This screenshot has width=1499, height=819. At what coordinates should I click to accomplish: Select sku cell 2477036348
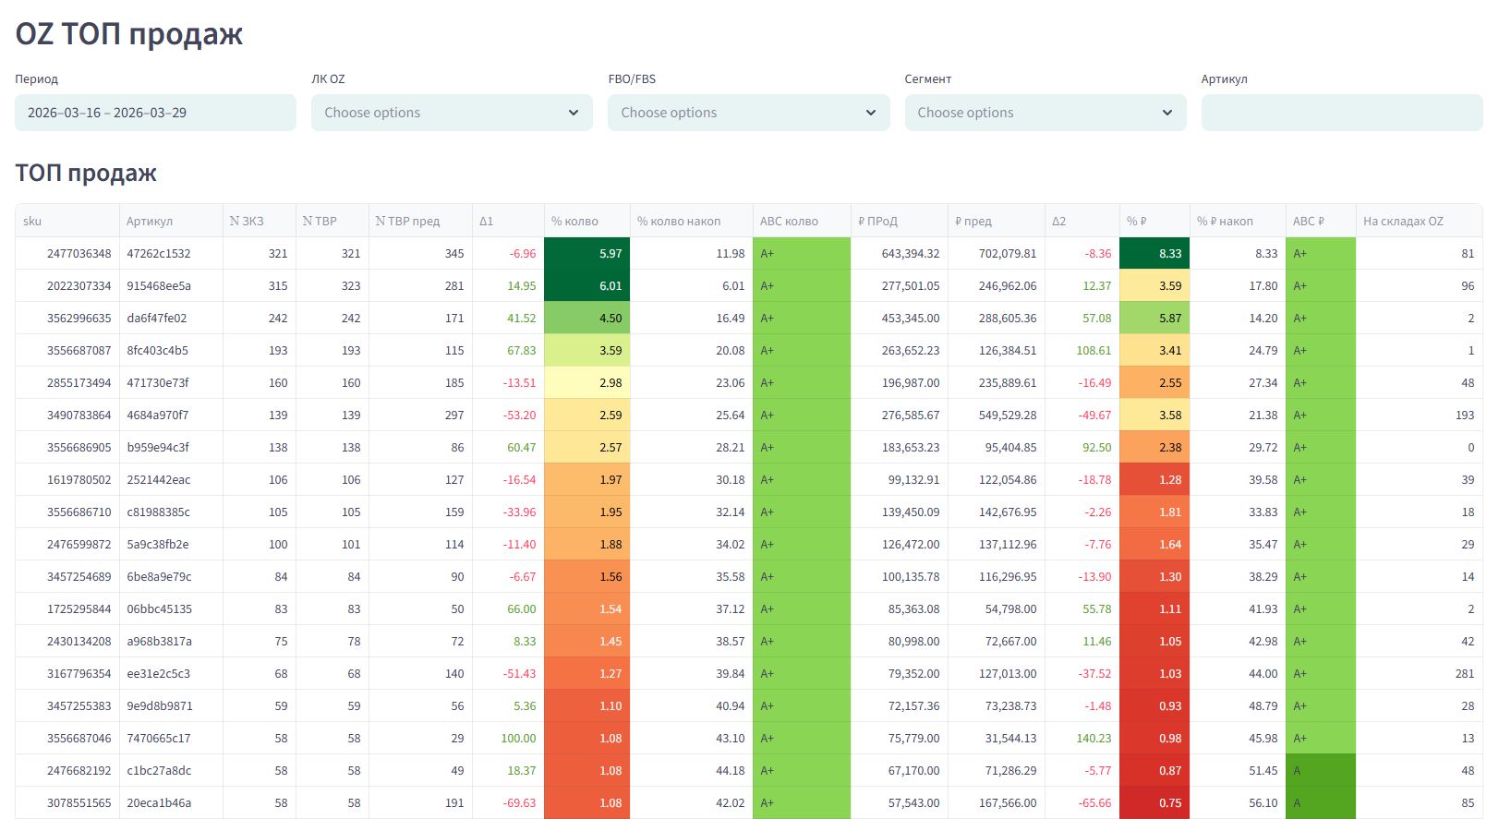pyautogui.click(x=67, y=253)
